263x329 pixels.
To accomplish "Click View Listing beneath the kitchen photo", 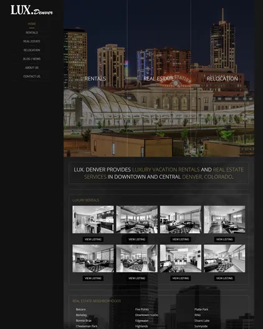I will [x=93, y=239].
